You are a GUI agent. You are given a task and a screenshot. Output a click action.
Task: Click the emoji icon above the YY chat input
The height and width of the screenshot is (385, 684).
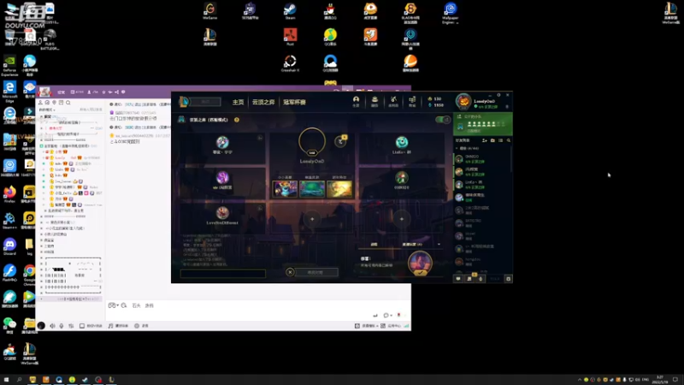pos(112,305)
